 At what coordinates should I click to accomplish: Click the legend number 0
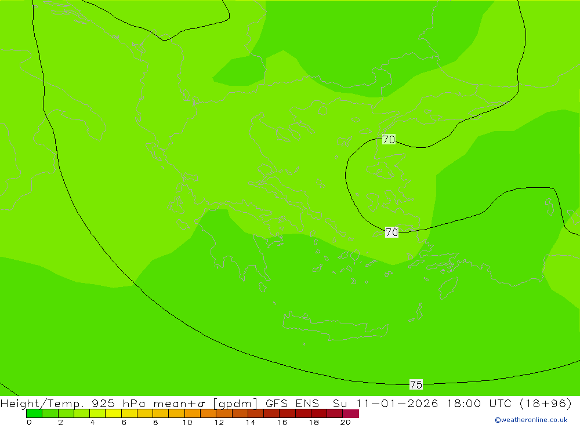(x=29, y=422)
